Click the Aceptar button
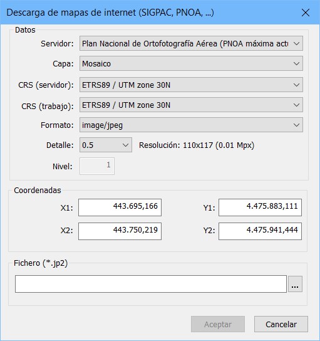 coord(218,324)
